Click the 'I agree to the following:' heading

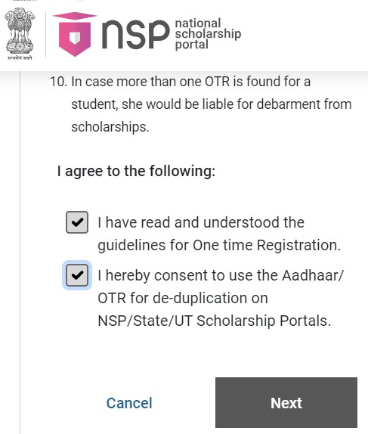point(136,171)
